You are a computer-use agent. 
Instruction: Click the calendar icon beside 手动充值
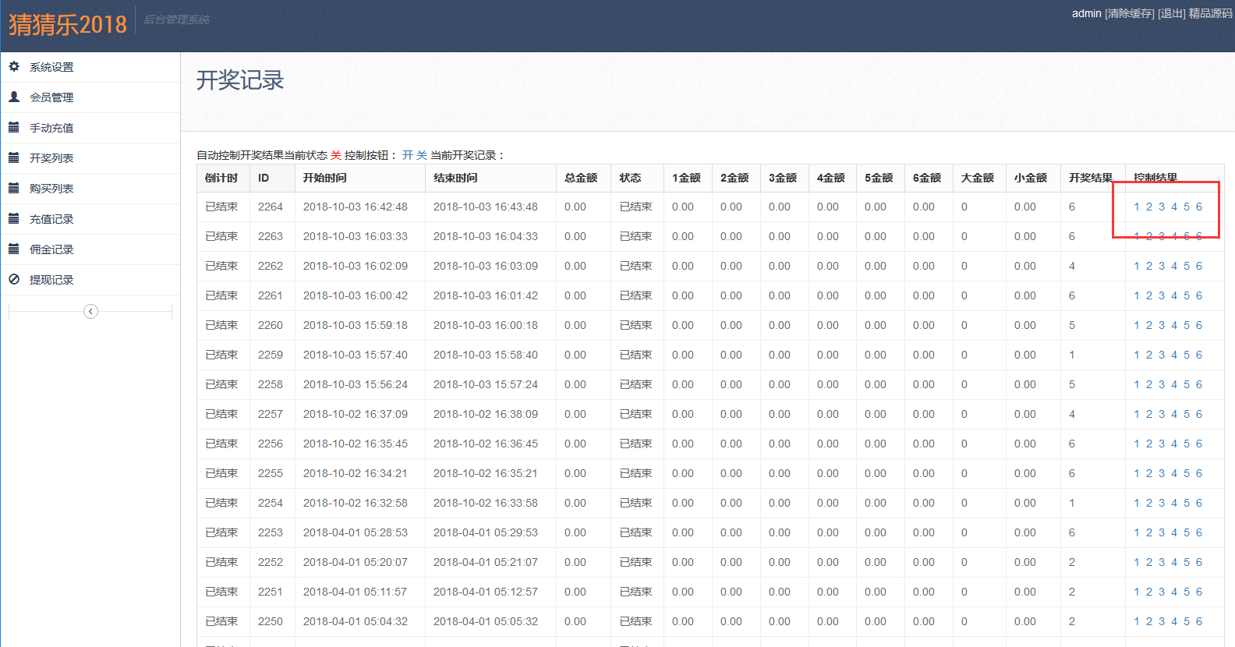click(14, 128)
